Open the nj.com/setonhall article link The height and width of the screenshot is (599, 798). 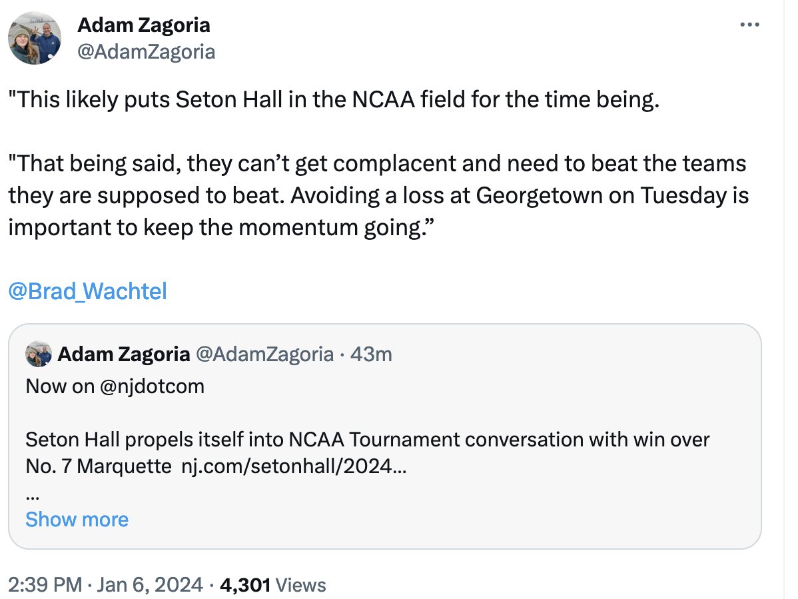(294, 466)
